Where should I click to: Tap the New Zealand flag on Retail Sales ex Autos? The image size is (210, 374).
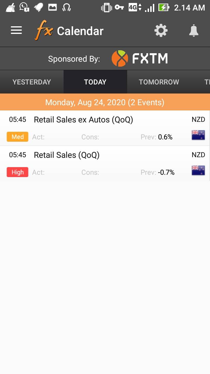(198, 135)
